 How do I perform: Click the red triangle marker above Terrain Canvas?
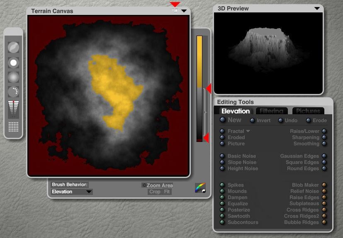[x=175, y=4]
